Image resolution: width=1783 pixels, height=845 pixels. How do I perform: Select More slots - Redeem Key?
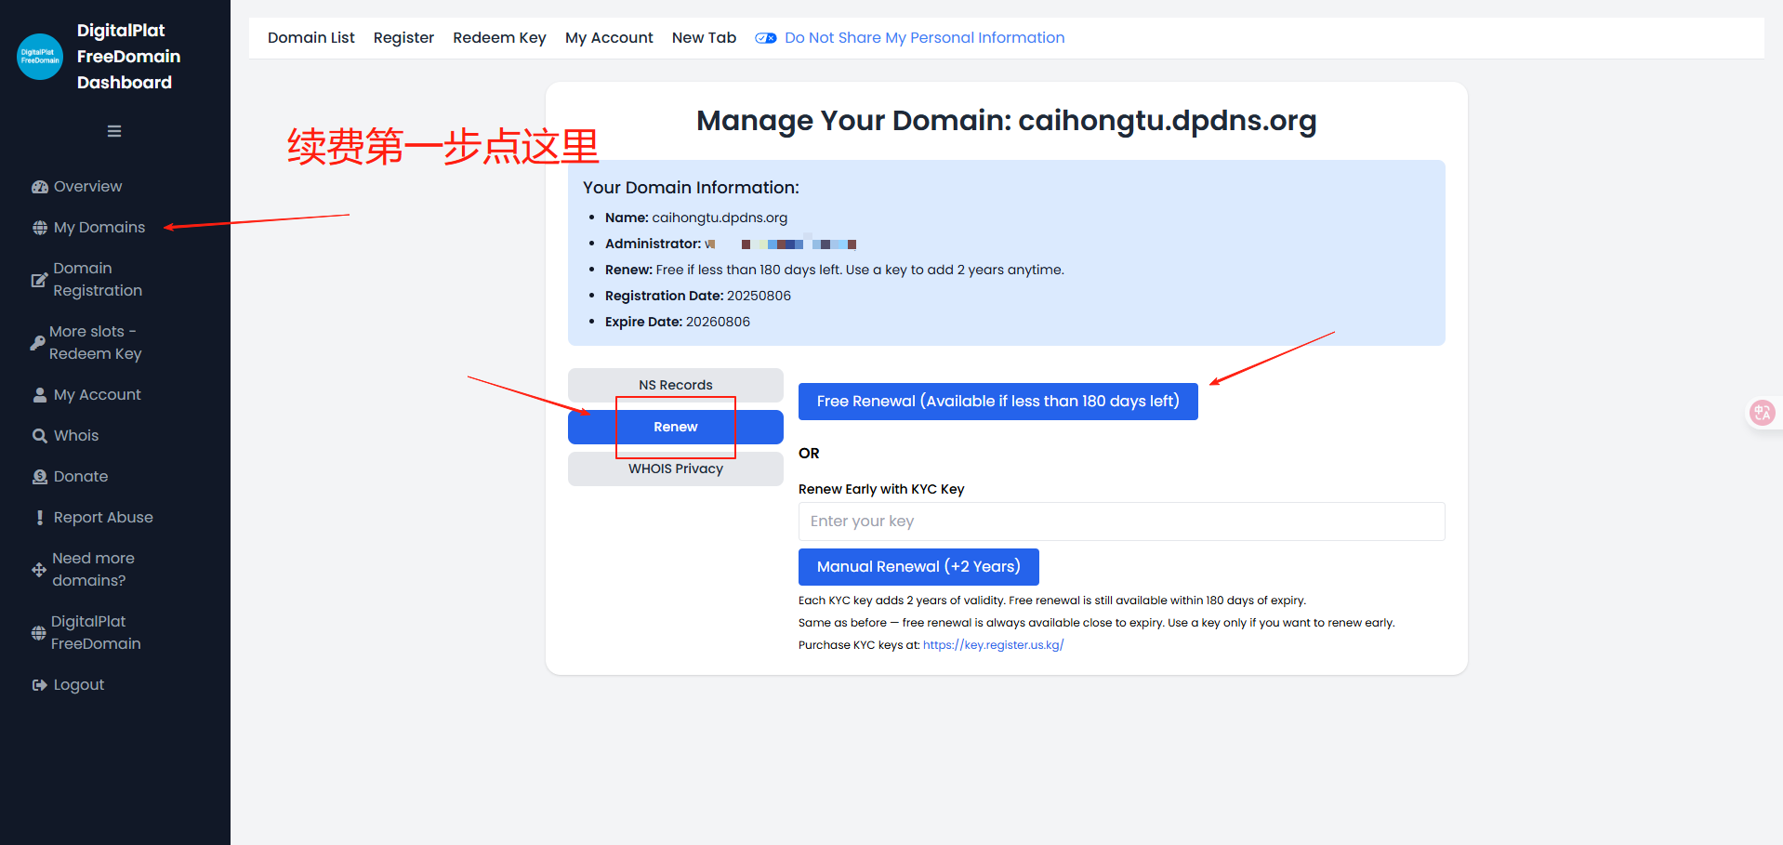click(x=95, y=343)
